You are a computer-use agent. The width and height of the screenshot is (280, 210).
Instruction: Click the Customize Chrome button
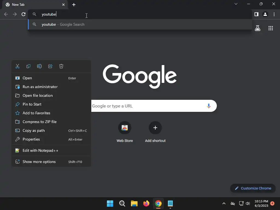(x=253, y=188)
